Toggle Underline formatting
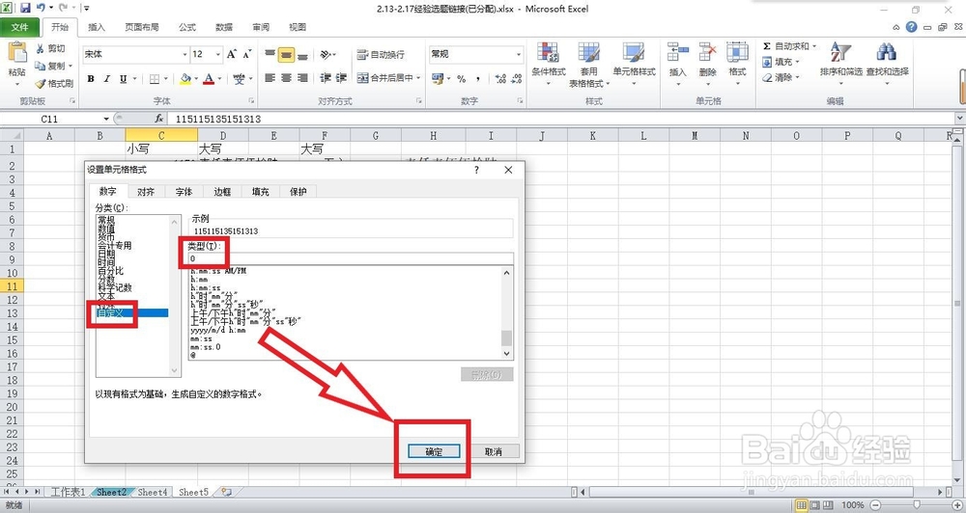The height and width of the screenshot is (513, 966). tap(124, 79)
